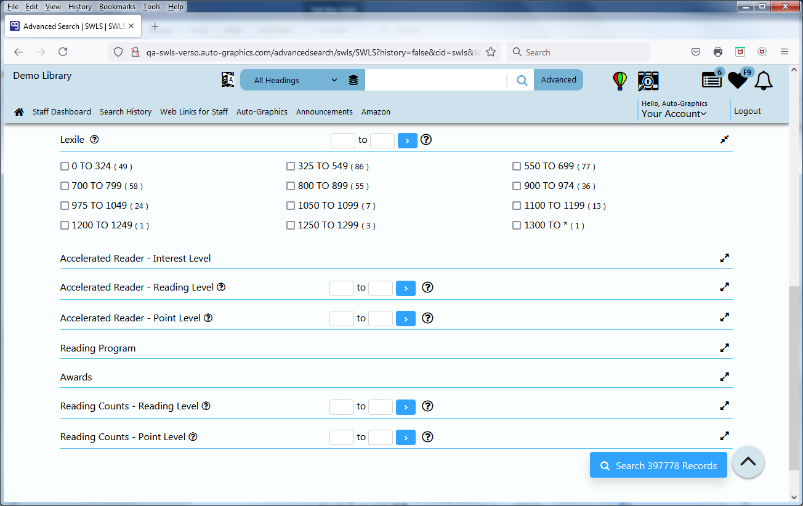The image size is (803, 506).
Task: Check the 1300 TO * Lexile box
Action: click(517, 225)
